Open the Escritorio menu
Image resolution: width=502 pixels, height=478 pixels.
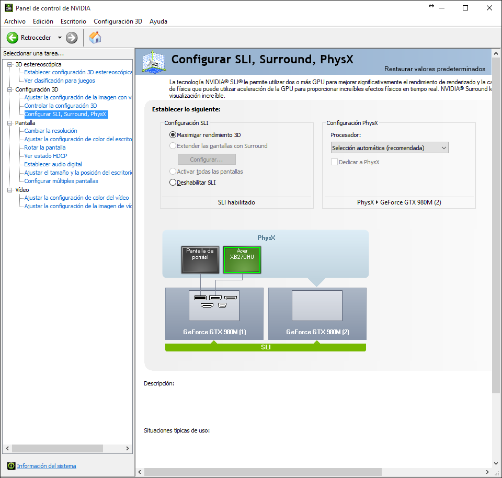[x=73, y=21]
